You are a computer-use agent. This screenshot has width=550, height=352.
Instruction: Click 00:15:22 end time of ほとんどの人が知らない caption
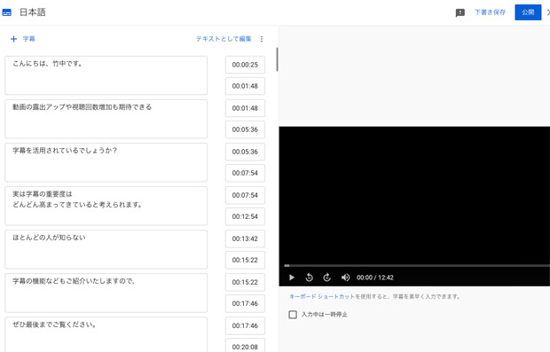(245, 260)
